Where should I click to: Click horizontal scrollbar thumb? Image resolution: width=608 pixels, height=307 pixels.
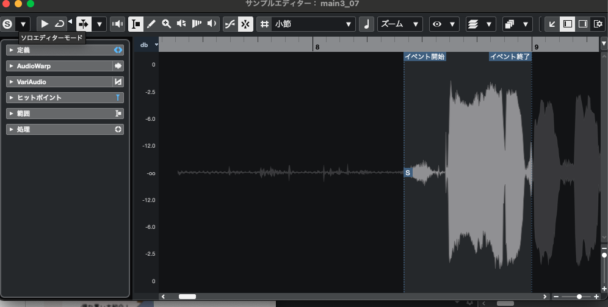[187, 297]
